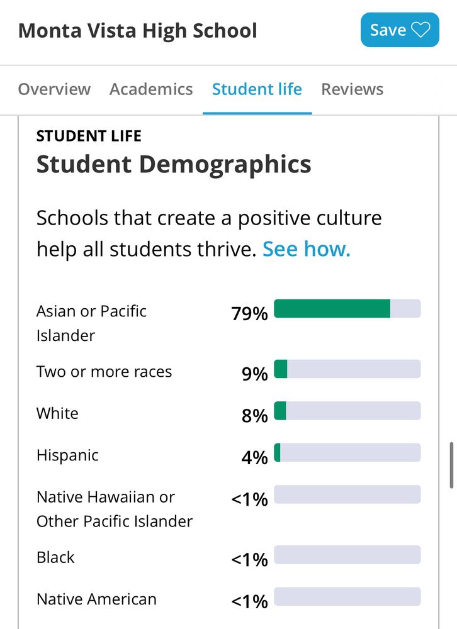Image resolution: width=457 pixels, height=629 pixels.
Task: Switch to the Academics tab
Action: coord(151,89)
